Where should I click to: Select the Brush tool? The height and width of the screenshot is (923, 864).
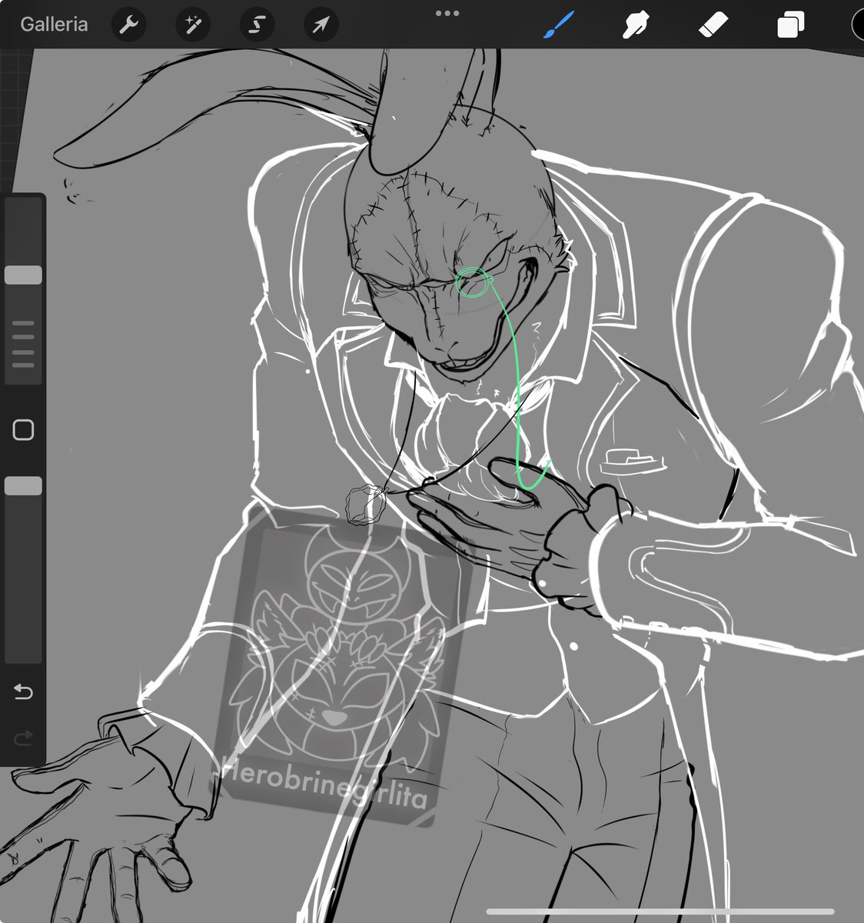click(x=560, y=25)
